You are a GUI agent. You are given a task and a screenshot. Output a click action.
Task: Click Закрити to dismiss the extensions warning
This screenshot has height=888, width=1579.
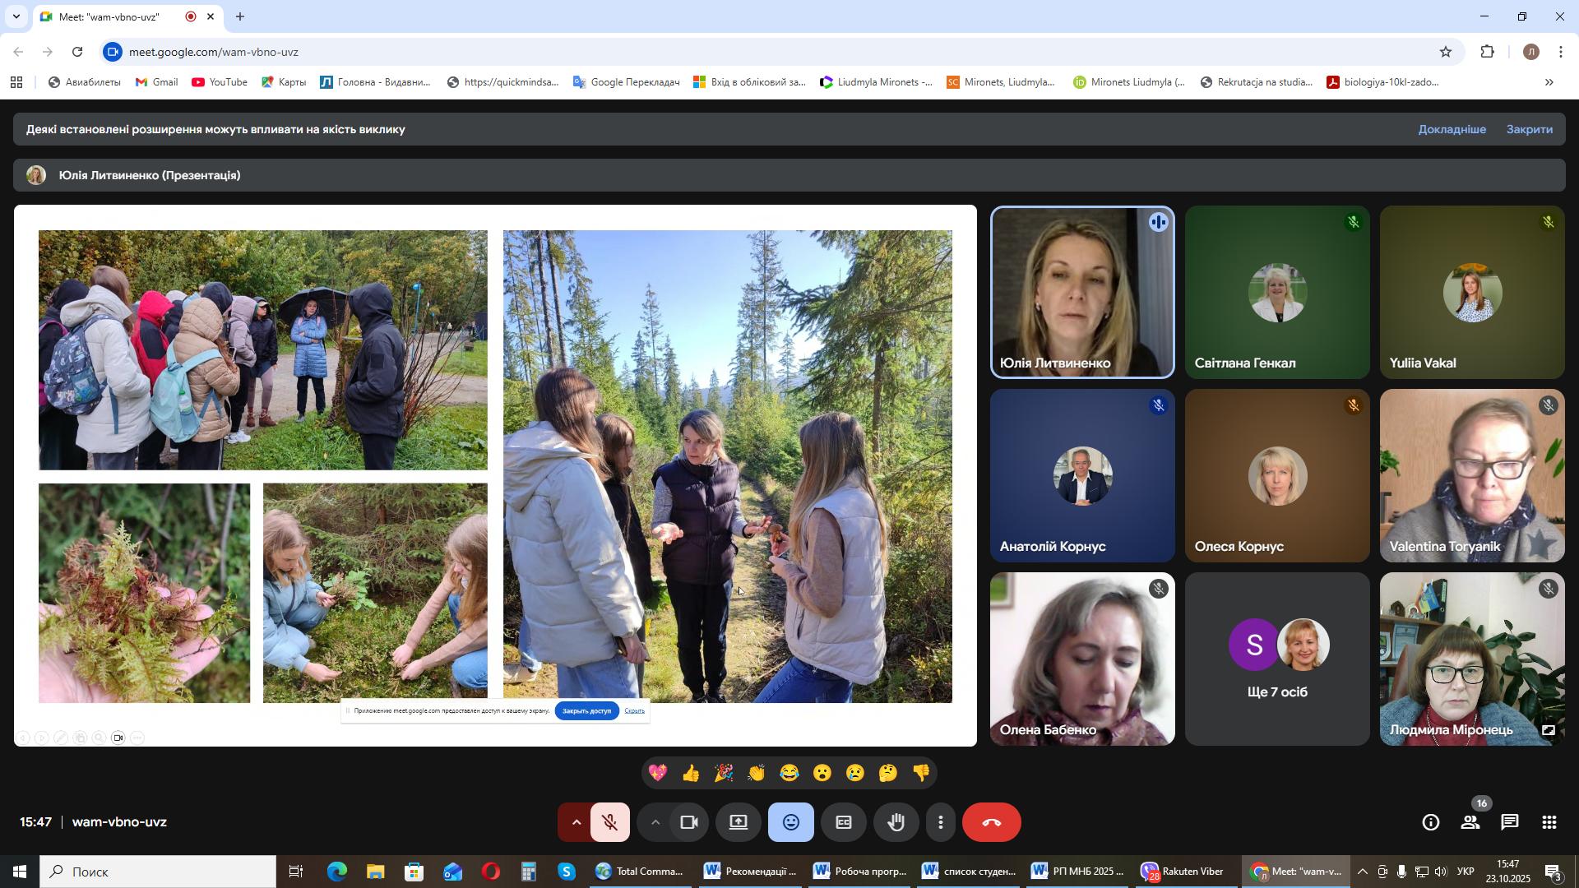[x=1529, y=129]
